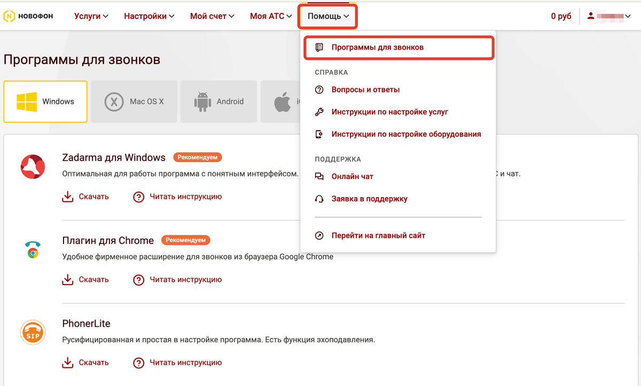Screen dimensions: 641x386
Task: Click the external link icon beside Перейти на главный сайт
Action: [x=319, y=235]
